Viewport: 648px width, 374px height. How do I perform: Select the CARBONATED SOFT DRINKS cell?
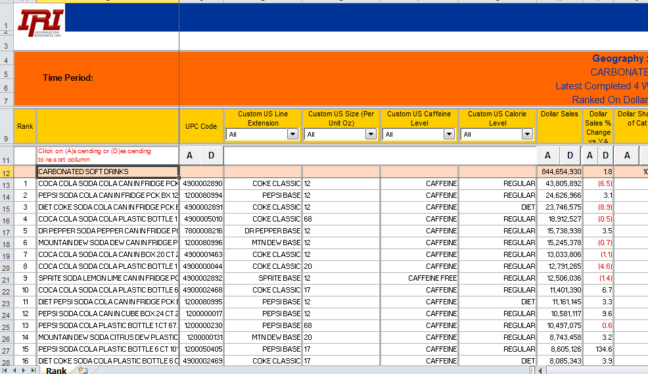tap(107, 172)
